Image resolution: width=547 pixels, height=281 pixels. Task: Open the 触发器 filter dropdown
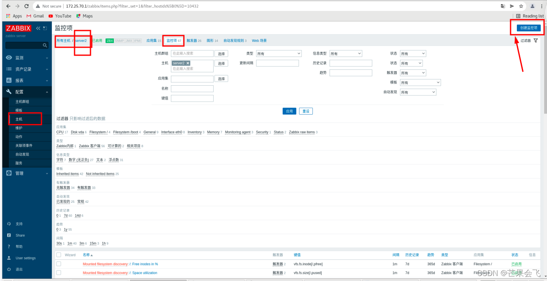(x=413, y=73)
